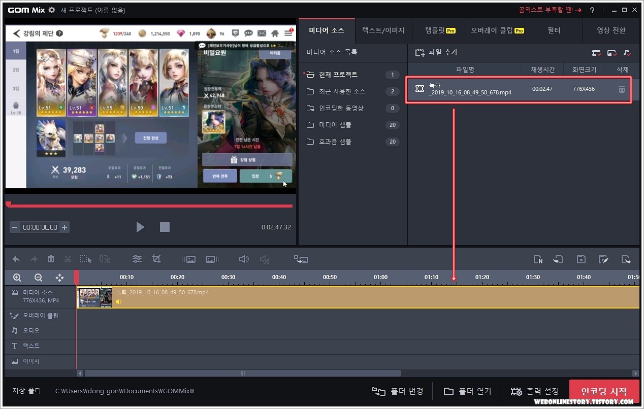The width and height of the screenshot is (644, 409).
Task: Click the overlay insert toolbar icon
Action: (x=301, y=259)
